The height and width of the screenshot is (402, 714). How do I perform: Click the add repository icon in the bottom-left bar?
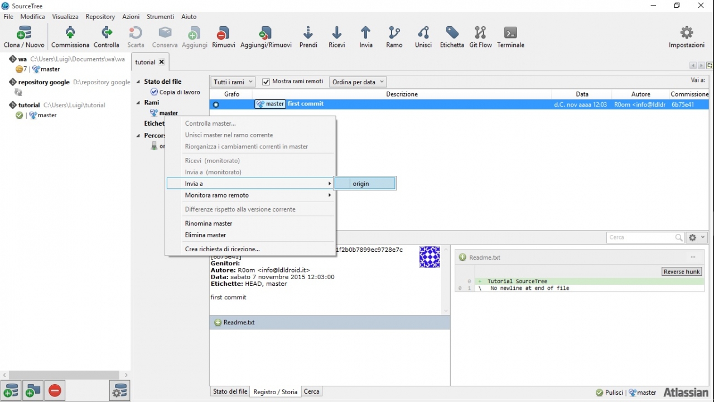(11, 391)
